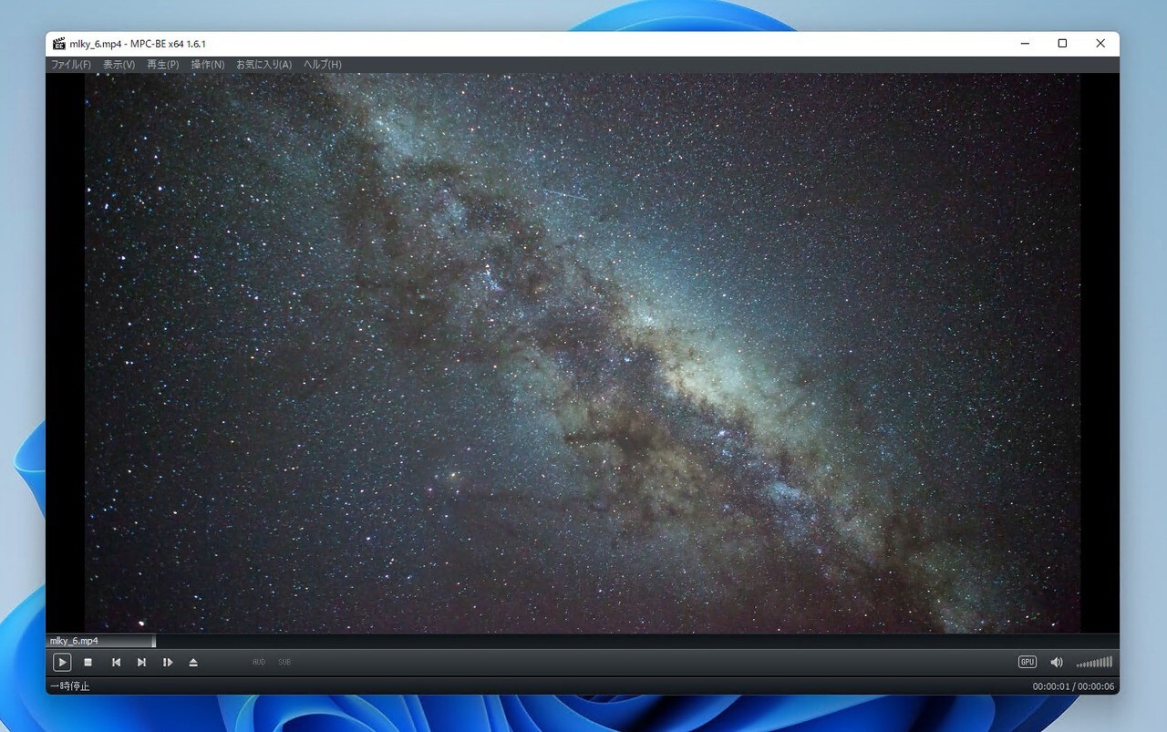The height and width of the screenshot is (732, 1167).
Task: Click the SUB subtitle selector
Action: (284, 662)
